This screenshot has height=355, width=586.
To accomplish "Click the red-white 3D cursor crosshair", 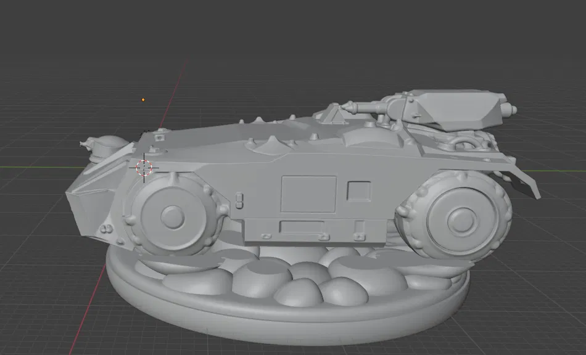I will tap(144, 168).
